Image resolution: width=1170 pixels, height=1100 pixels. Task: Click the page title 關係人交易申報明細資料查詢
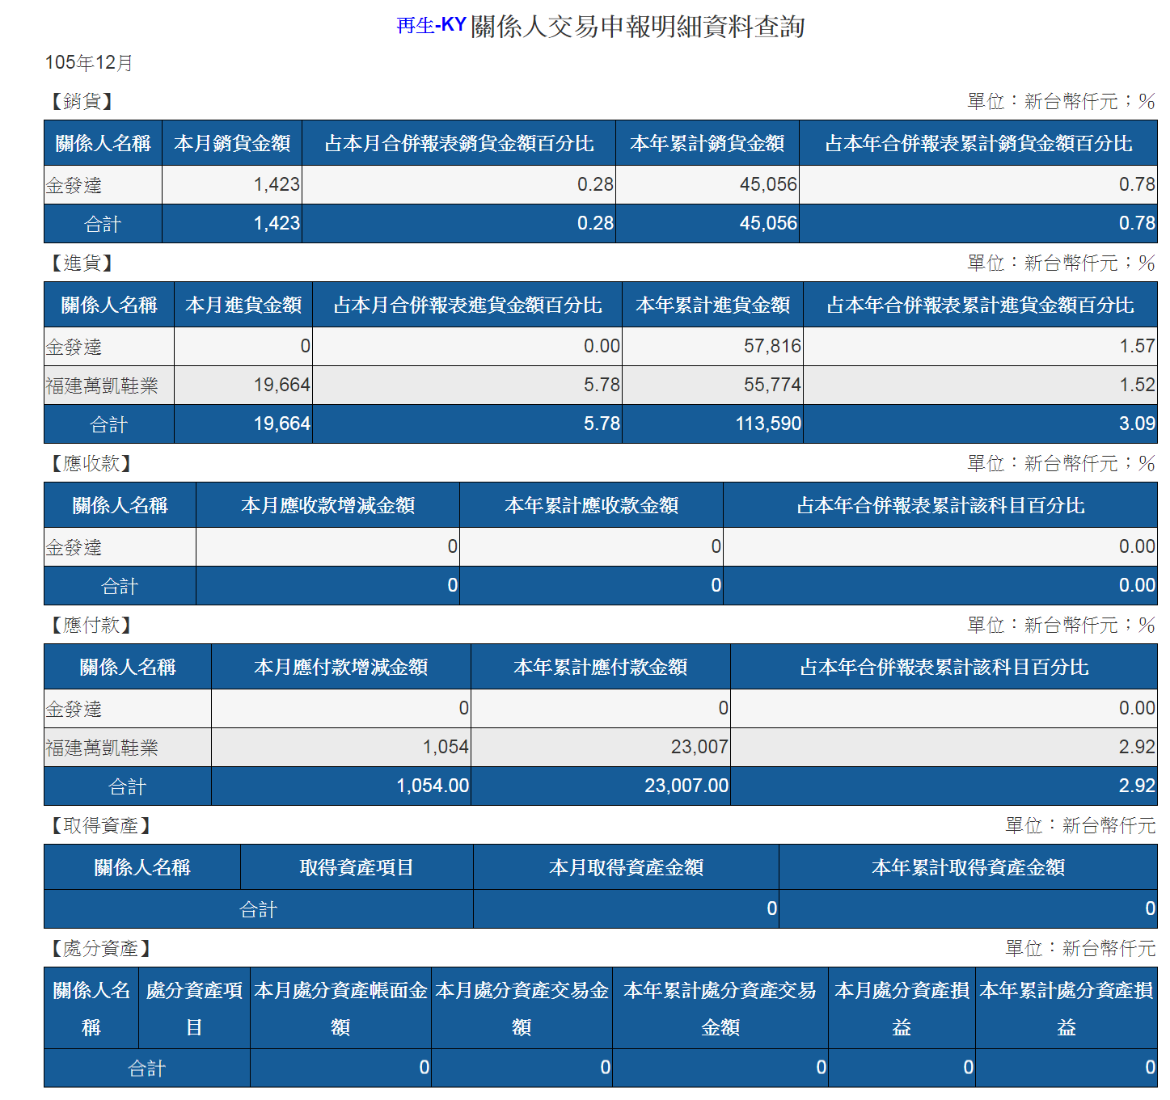637,26
